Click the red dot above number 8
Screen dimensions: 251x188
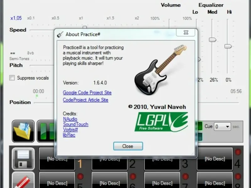tap(238, 176)
